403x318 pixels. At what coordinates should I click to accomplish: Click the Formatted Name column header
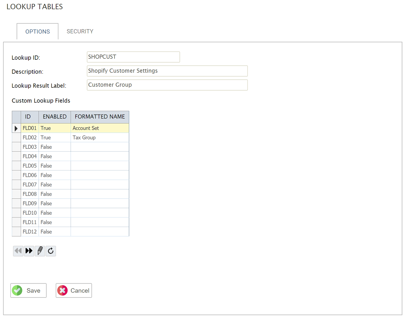[100, 117]
